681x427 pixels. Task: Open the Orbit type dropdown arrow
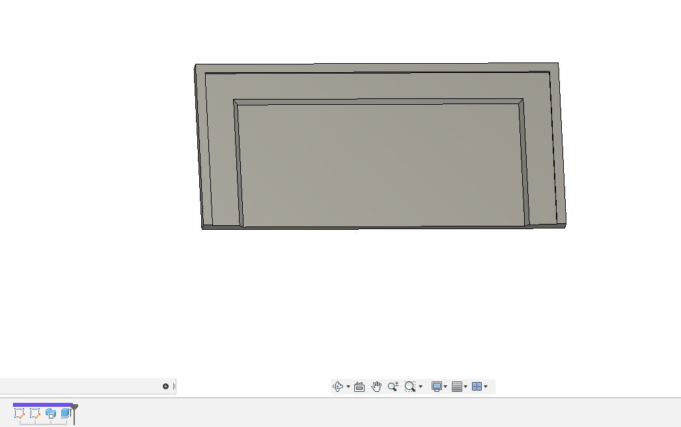(x=348, y=387)
